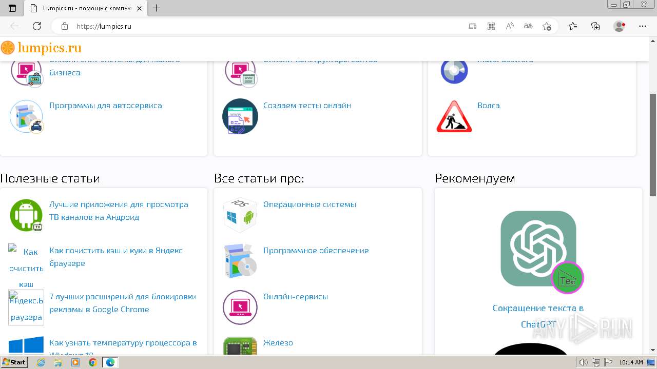
Task: Open File Explorer from taskbar
Action: point(58,362)
